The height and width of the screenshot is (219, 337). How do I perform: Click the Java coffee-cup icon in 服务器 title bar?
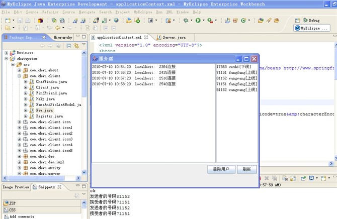[95, 59]
